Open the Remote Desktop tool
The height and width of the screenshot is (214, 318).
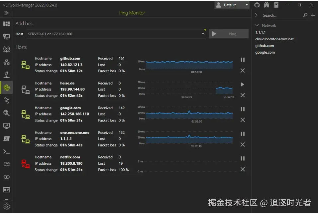coord(7,126)
